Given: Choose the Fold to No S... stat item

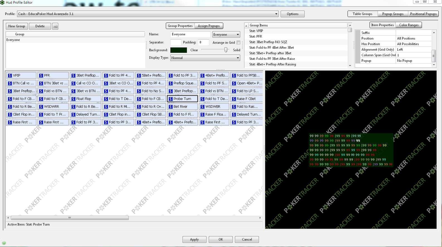Looking at the screenshot, I should pyautogui.click(x=150, y=91).
